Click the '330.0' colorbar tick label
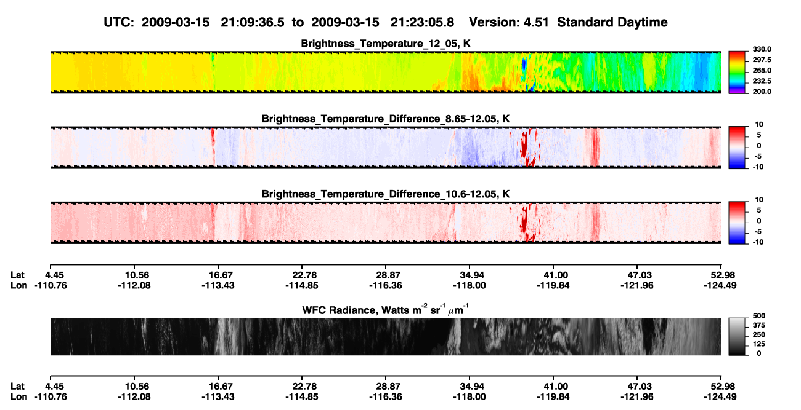 (x=762, y=49)
